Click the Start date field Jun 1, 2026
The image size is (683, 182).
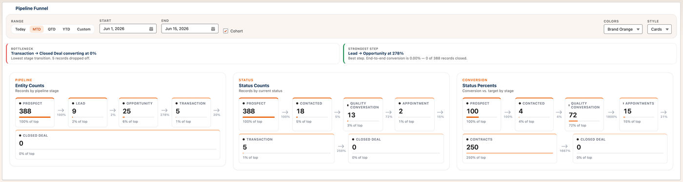128,29
